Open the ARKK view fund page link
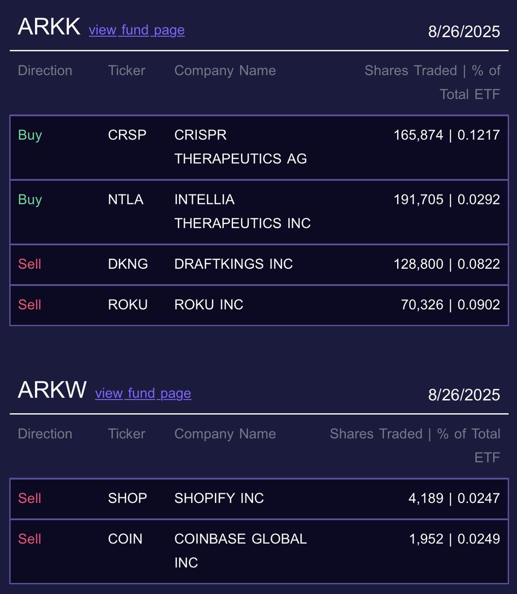 click(x=137, y=30)
